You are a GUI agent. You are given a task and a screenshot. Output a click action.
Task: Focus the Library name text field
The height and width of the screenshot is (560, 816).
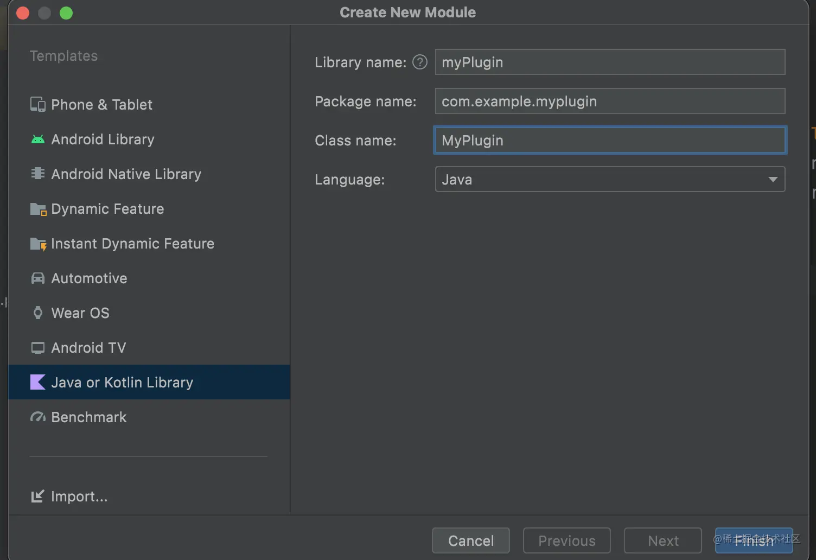coord(610,62)
